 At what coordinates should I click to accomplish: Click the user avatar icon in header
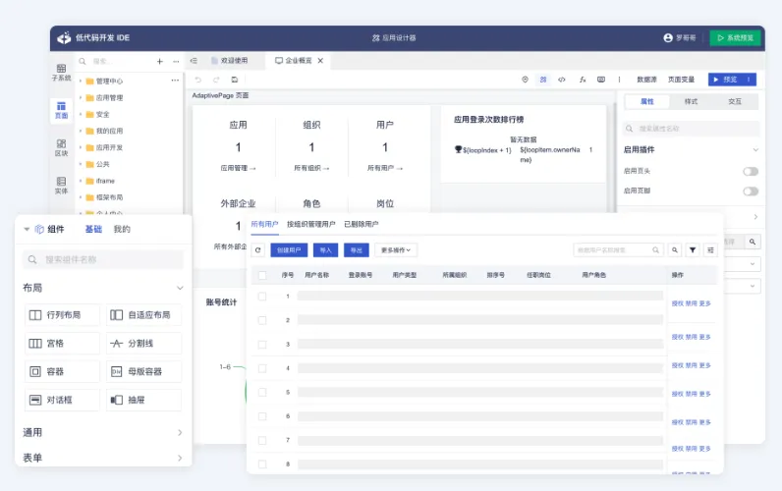tap(668, 38)
